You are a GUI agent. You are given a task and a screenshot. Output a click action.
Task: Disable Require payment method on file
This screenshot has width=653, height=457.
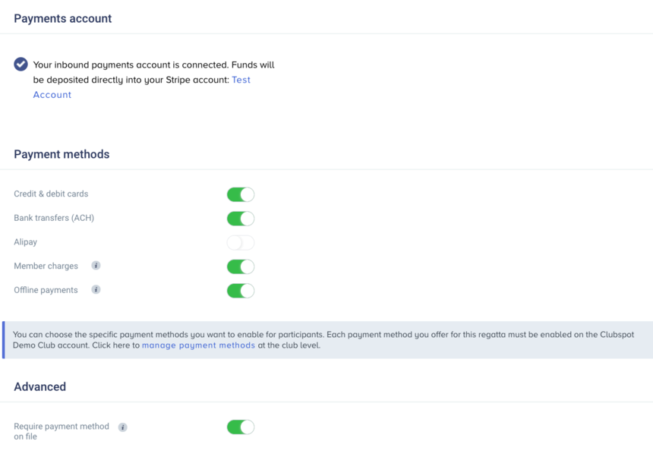(x=241, y=427)
